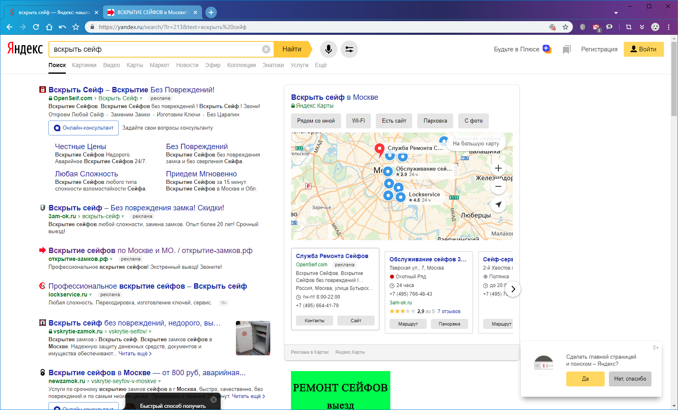Click the browser address bar URL
Image resolution: width=678 pixels, height=410 pixels.
tap(173, 27)
